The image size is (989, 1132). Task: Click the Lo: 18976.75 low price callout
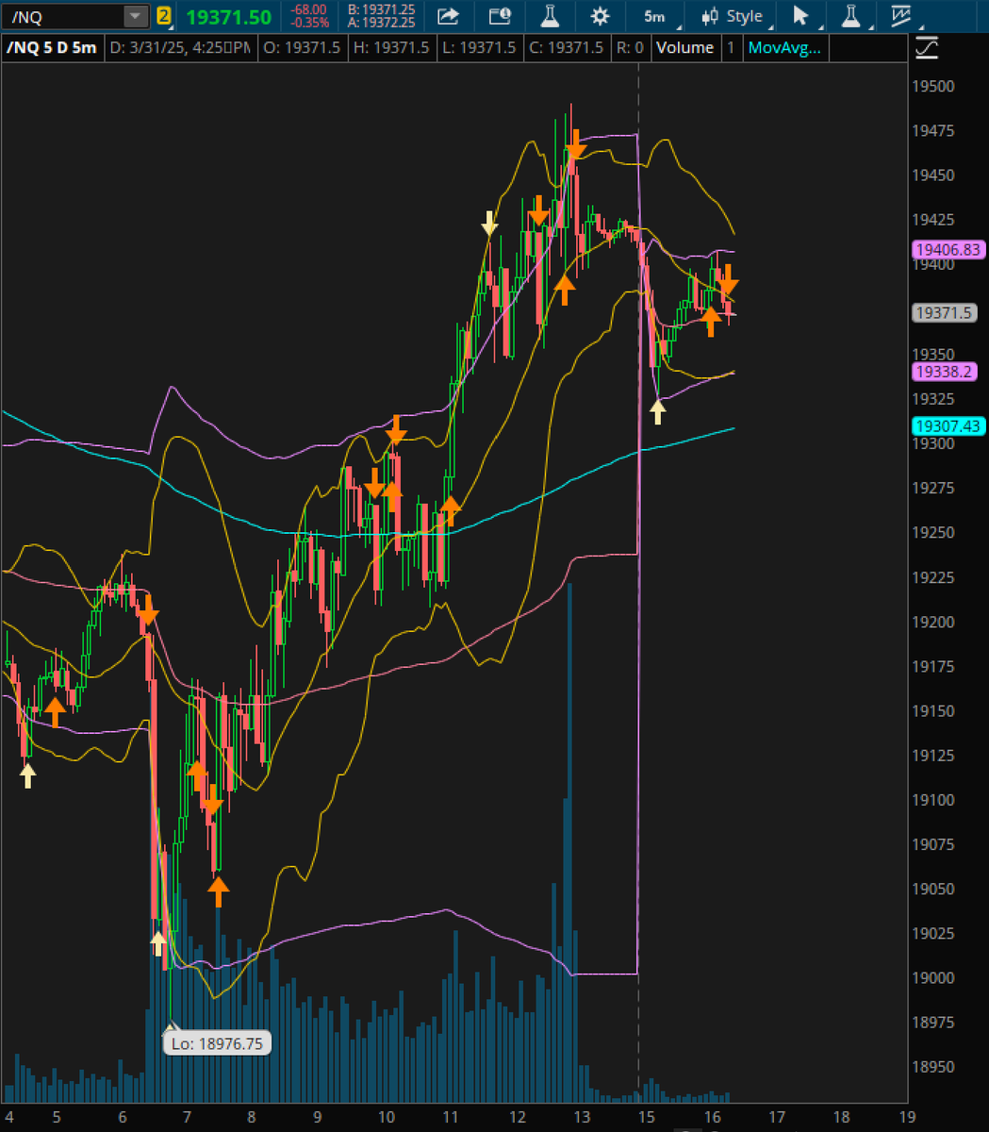tap(217, 1042)
